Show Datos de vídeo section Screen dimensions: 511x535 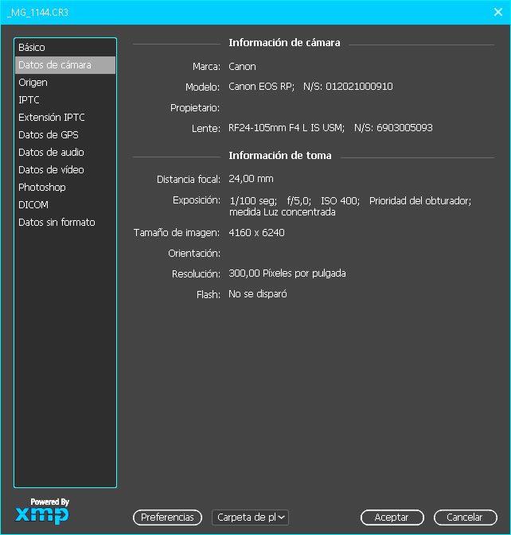pyautogui.click(x=65, y=169)
